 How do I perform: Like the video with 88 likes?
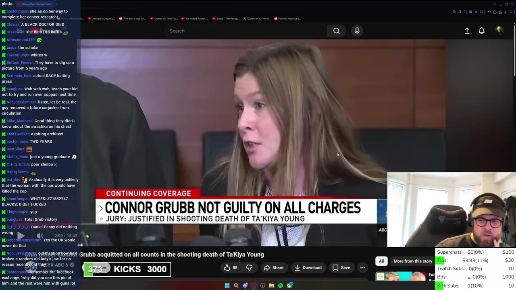(x=231, y=267)
